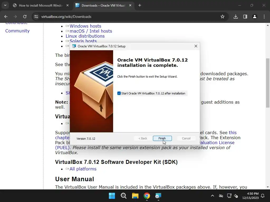Show hidden system tray icons

213,196
